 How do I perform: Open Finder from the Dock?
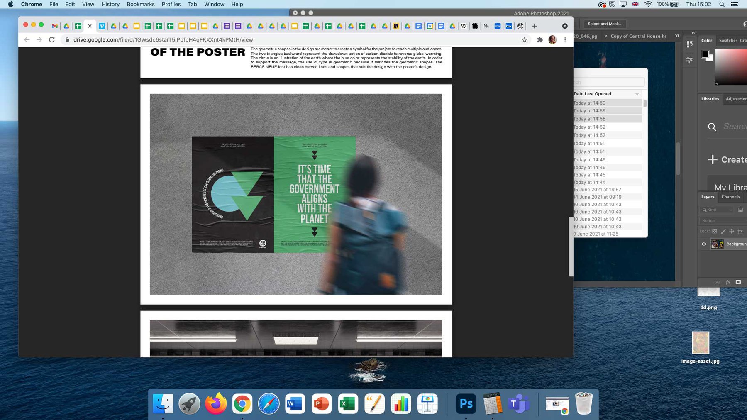coord(163,403)
